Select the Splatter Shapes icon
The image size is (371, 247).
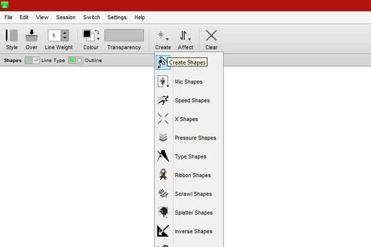point(163,212)
